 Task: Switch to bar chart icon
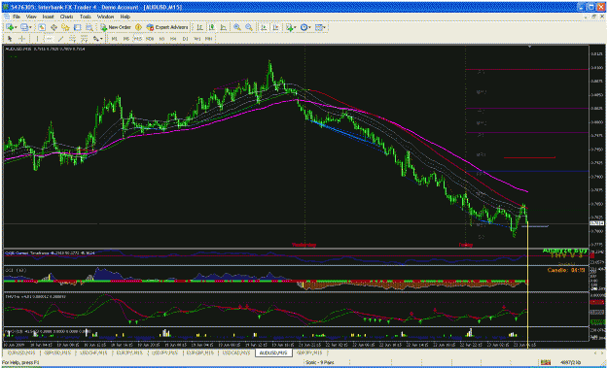(x=199, y=27)
